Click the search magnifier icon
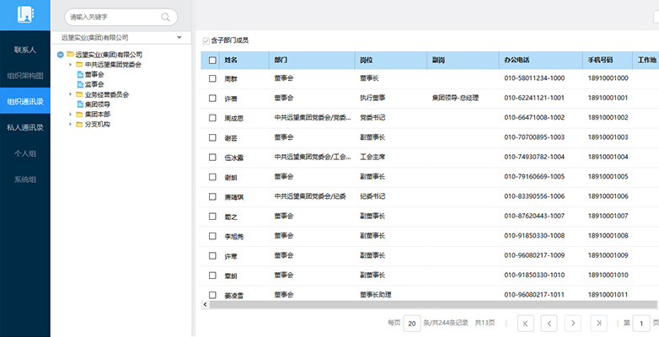 pos(164,17)
